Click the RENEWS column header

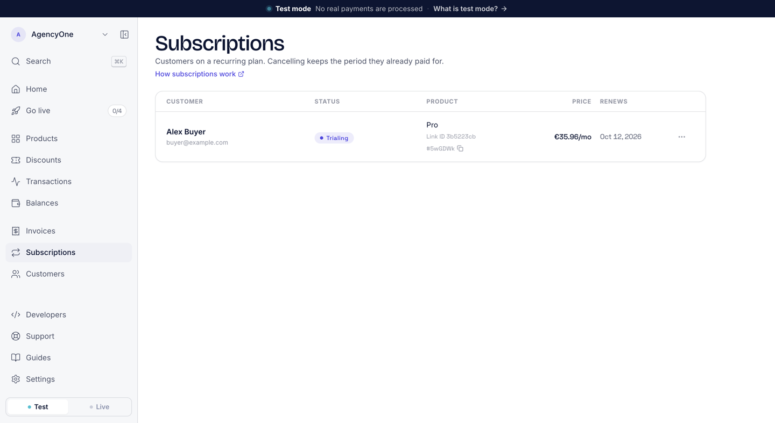[614, 102]
